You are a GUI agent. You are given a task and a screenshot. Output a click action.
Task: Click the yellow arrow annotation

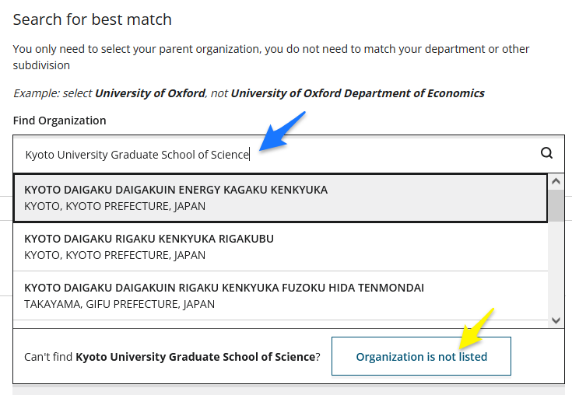(x=476, y=328)
